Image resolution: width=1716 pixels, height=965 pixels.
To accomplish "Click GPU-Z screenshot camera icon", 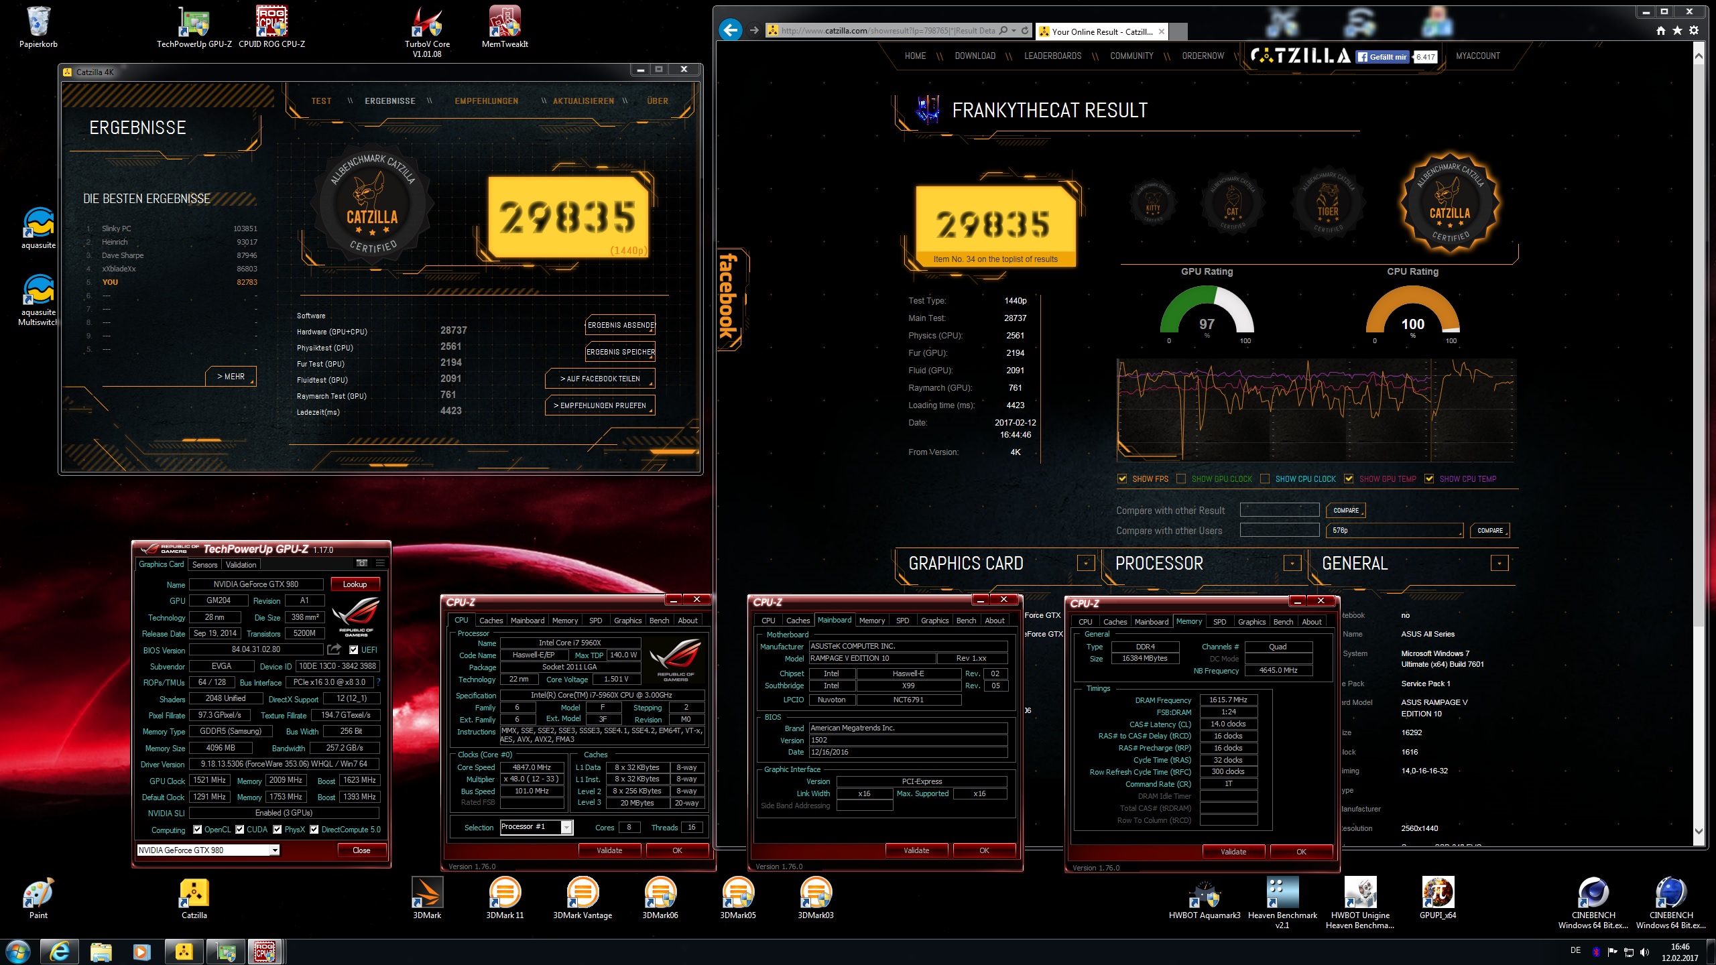I will [x=362, y=564].
